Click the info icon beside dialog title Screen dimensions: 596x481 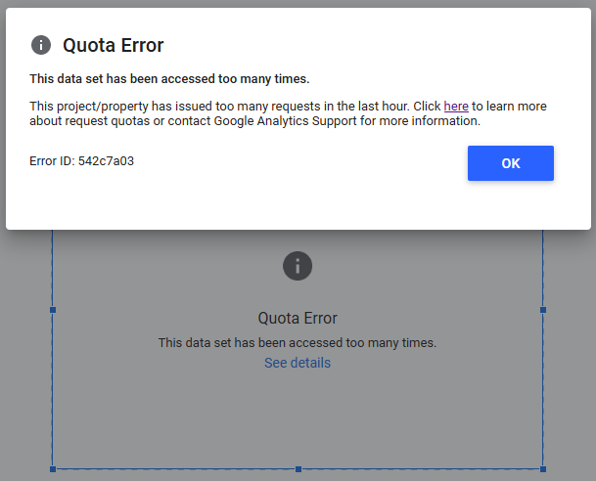[41, 45]
